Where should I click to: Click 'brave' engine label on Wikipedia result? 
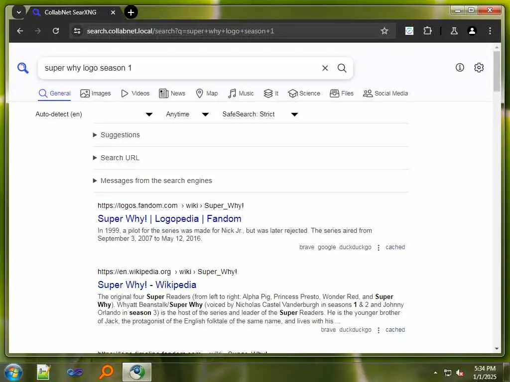[328, 330]
